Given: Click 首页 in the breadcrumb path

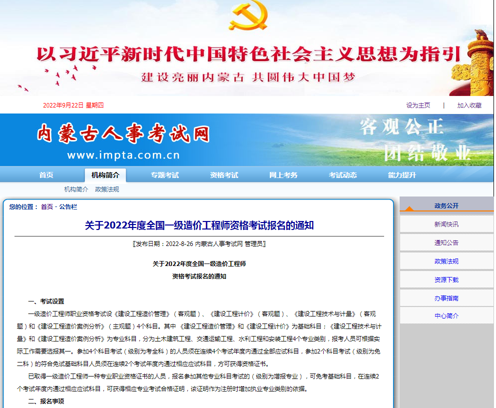Looking at the screenshot, I should click(x=47, y=207).
